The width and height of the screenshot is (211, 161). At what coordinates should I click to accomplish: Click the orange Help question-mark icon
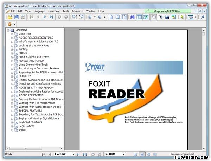pos(9,24)
